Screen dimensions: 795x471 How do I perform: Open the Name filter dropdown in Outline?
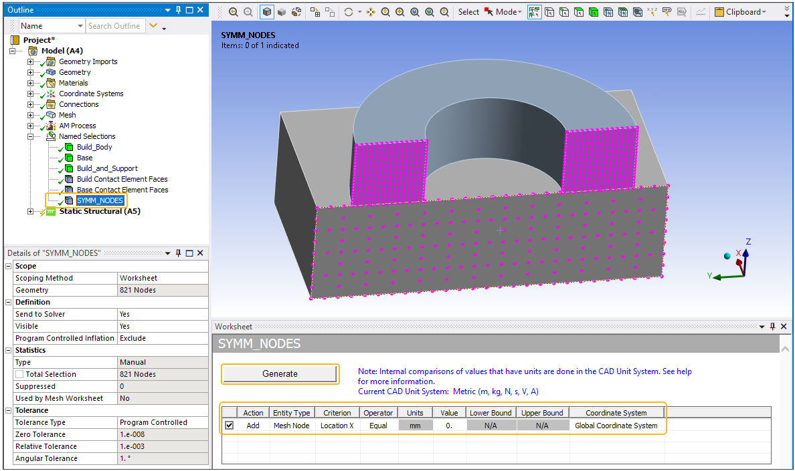80,26
